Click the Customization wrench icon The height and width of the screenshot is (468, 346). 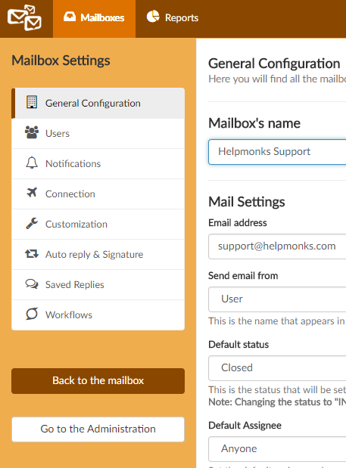pos(32,223)
